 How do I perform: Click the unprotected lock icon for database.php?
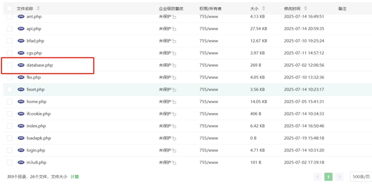point(174,65)
